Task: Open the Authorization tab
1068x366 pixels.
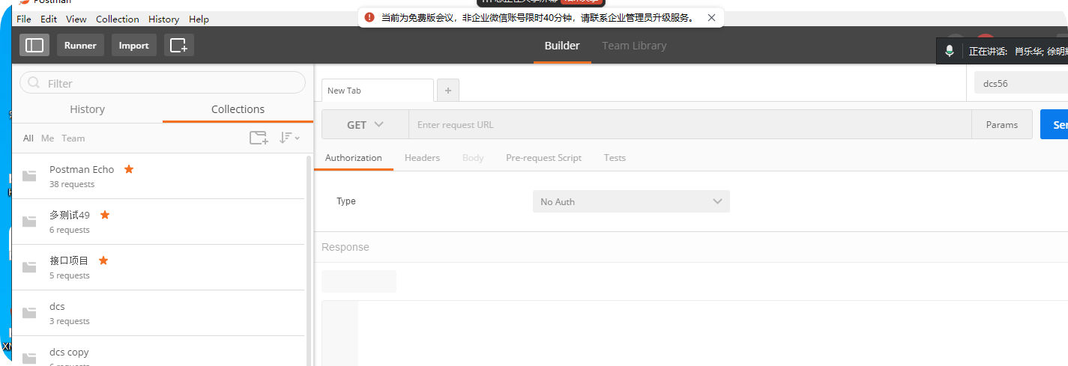Action: 354,158
